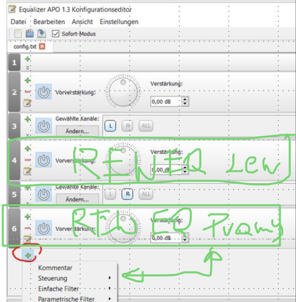Toggle the L channel in row 3
The image size is (296, 302).
tap(110, 126)
